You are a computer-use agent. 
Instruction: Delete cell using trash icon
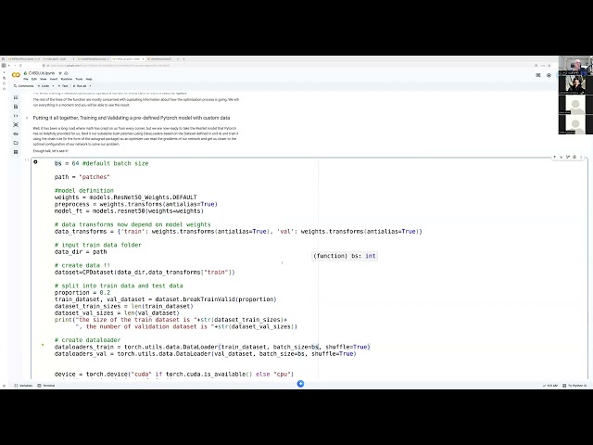(x=574, y=157)
